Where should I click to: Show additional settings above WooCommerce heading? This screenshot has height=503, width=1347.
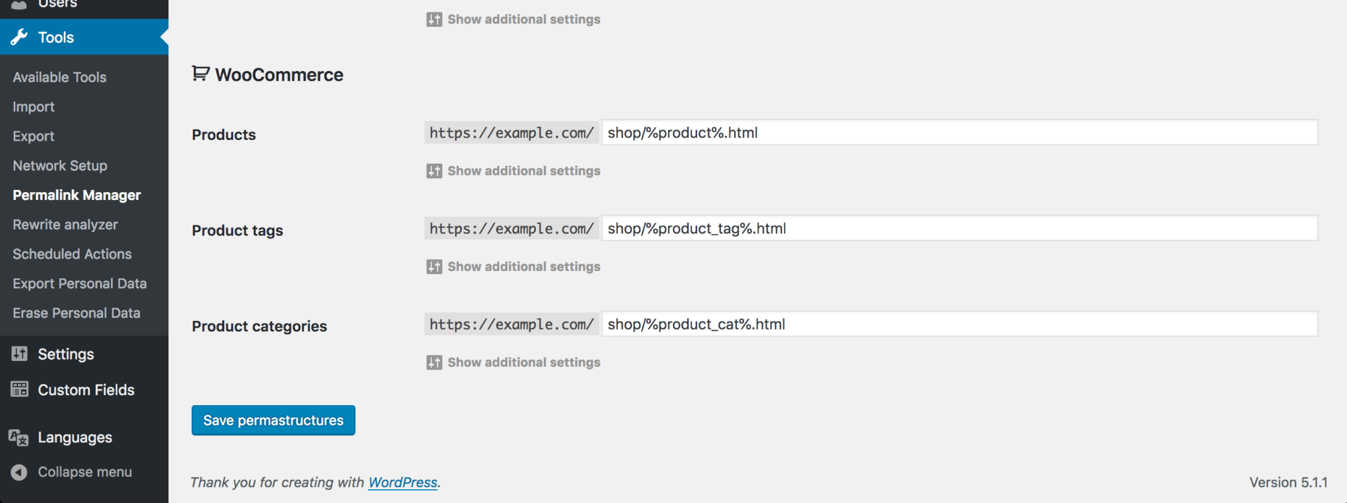(513, 19)
